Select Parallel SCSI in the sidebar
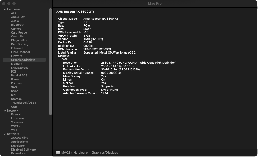Viewport: 258px width, 157px height. [20, 75]
